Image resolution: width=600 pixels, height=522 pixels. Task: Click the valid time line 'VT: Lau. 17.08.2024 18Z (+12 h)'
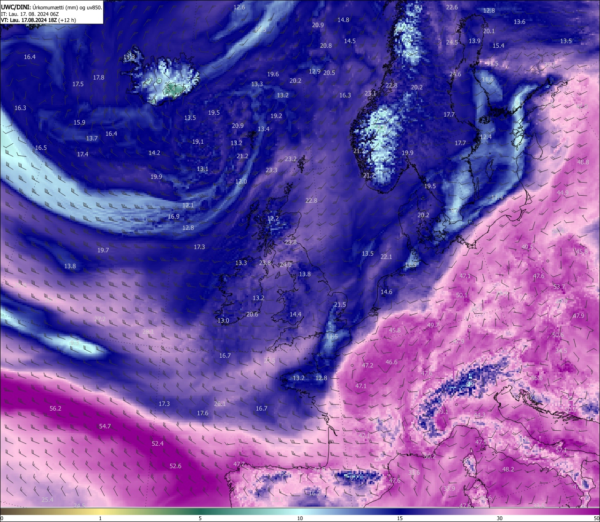[x=38, y=20]
